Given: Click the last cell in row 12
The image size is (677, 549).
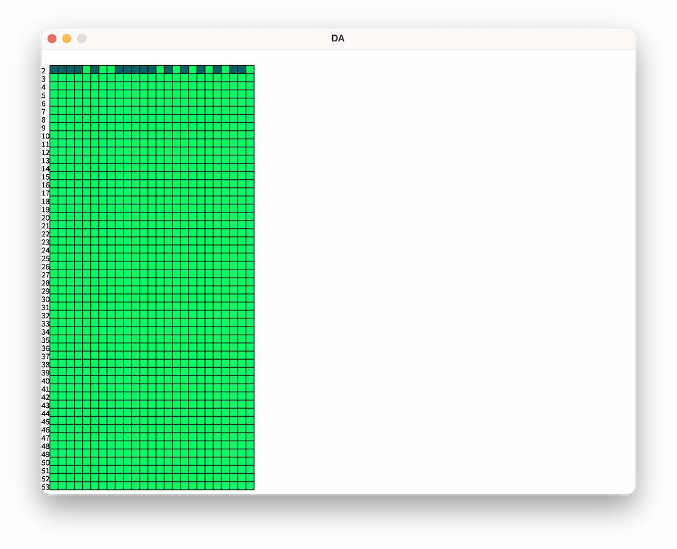Looking at the screenshot, I should 250,151.
